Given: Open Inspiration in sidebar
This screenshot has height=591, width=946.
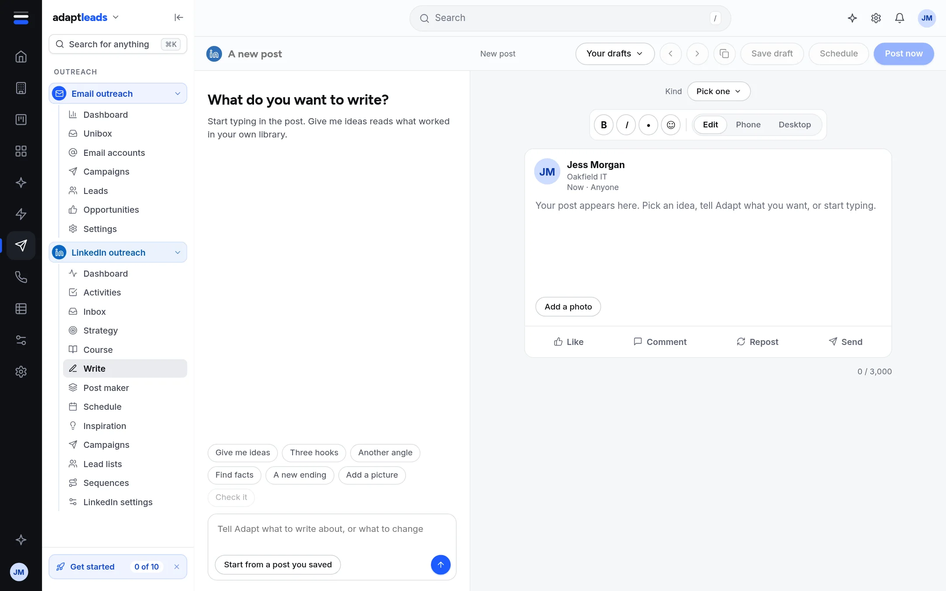Looking at the screenshot, I should pyautogui.click(x=125, y=426).
